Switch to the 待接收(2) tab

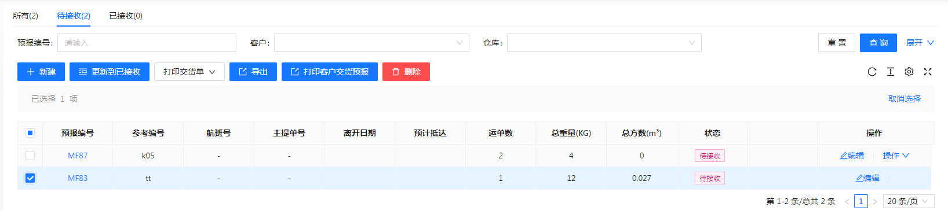click(x=74, y=16)
